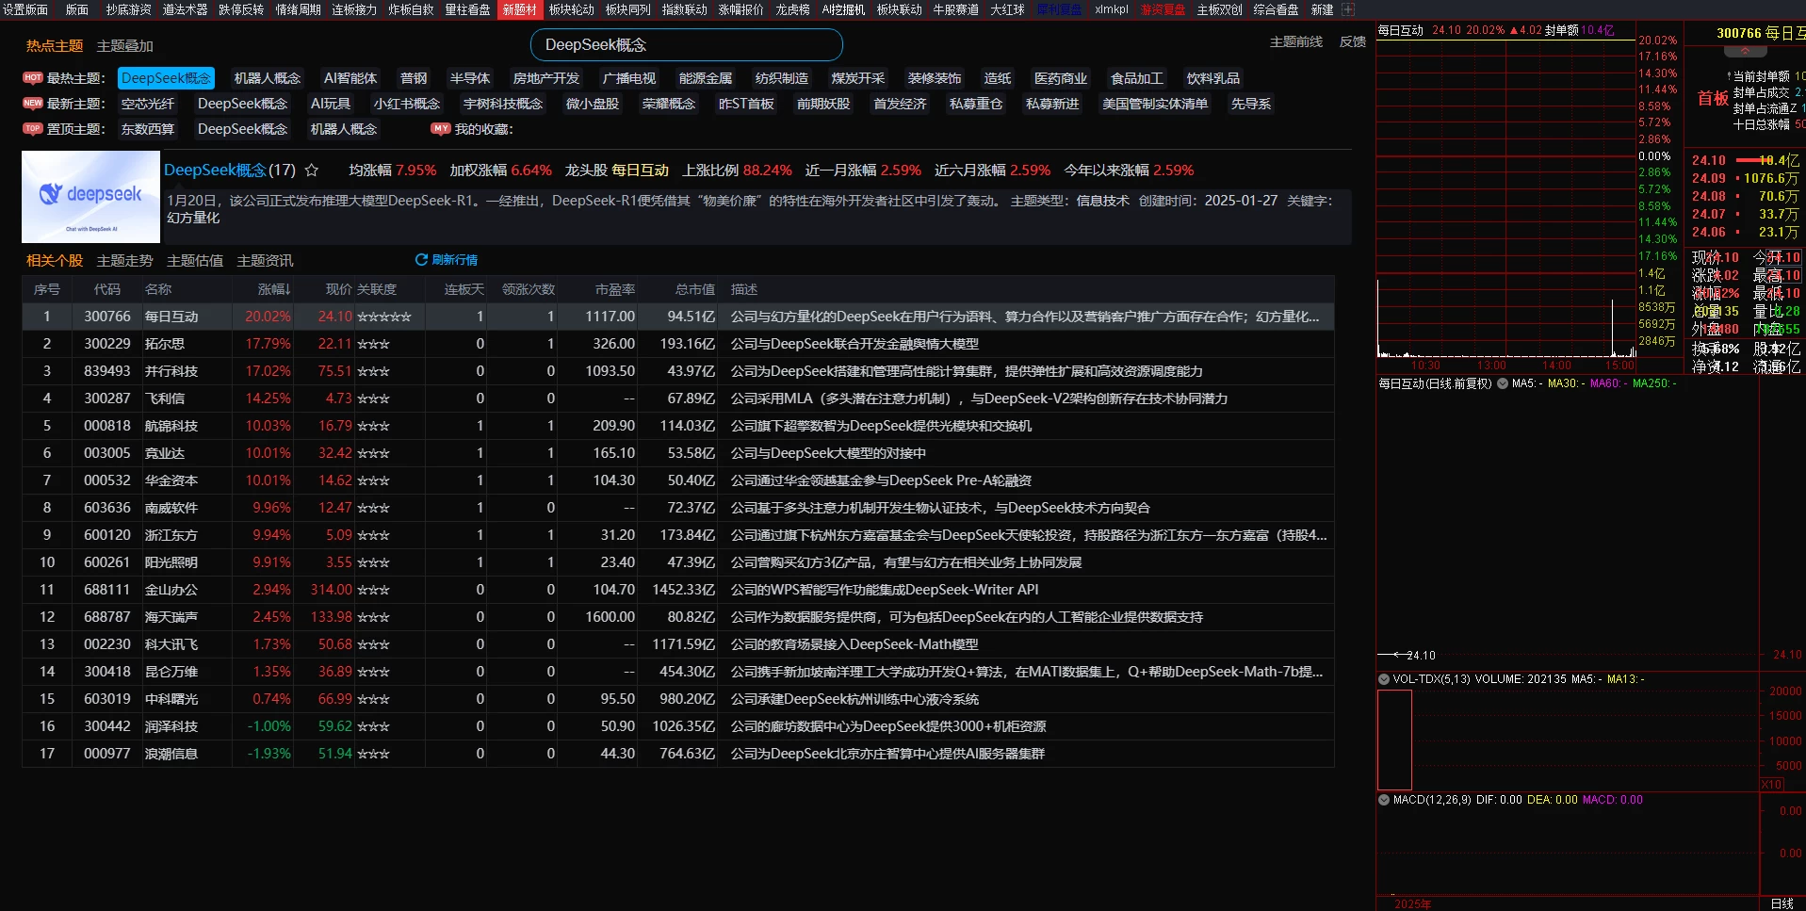Switch to the 主题叠加 tab
This screenshot has width=1806, height=911.
click(x=125, y=46)
